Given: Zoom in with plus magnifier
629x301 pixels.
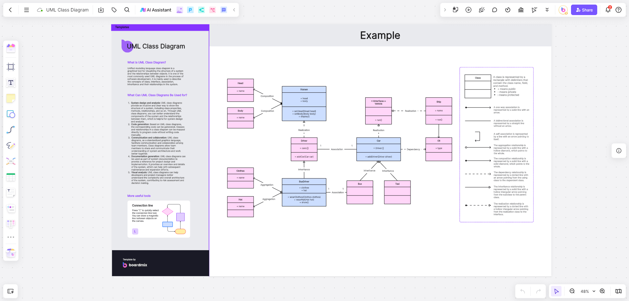Looking at the screenshot, I should tap(602, 291).
